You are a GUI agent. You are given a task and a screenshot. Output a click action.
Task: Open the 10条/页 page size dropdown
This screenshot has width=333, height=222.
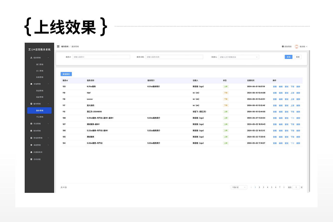pyautogui.click(x=239, y=187)
